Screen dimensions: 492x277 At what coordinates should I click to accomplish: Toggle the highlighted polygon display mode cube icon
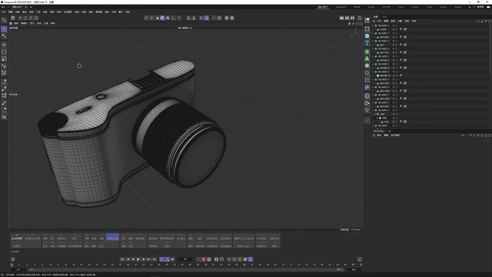pyautogui.click(x=163, y=18)
